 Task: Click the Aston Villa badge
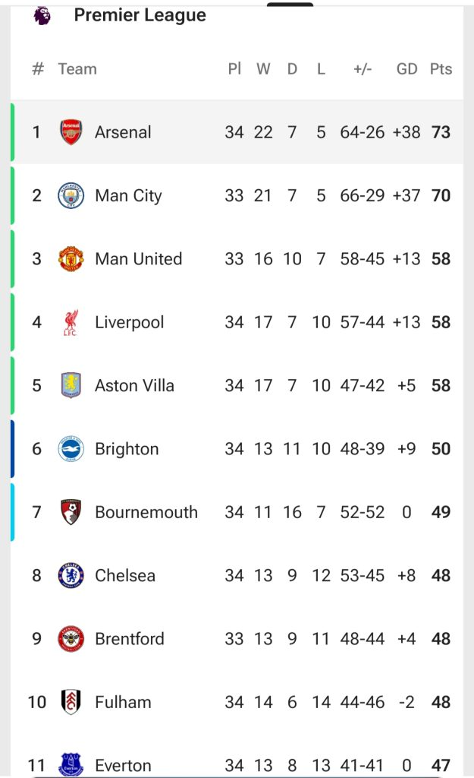71,386
